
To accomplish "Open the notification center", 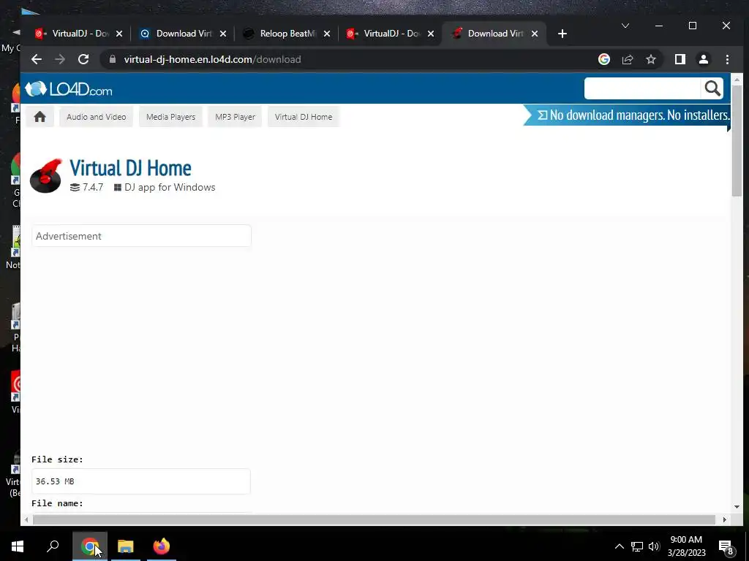I will click(x=726, y=547).
